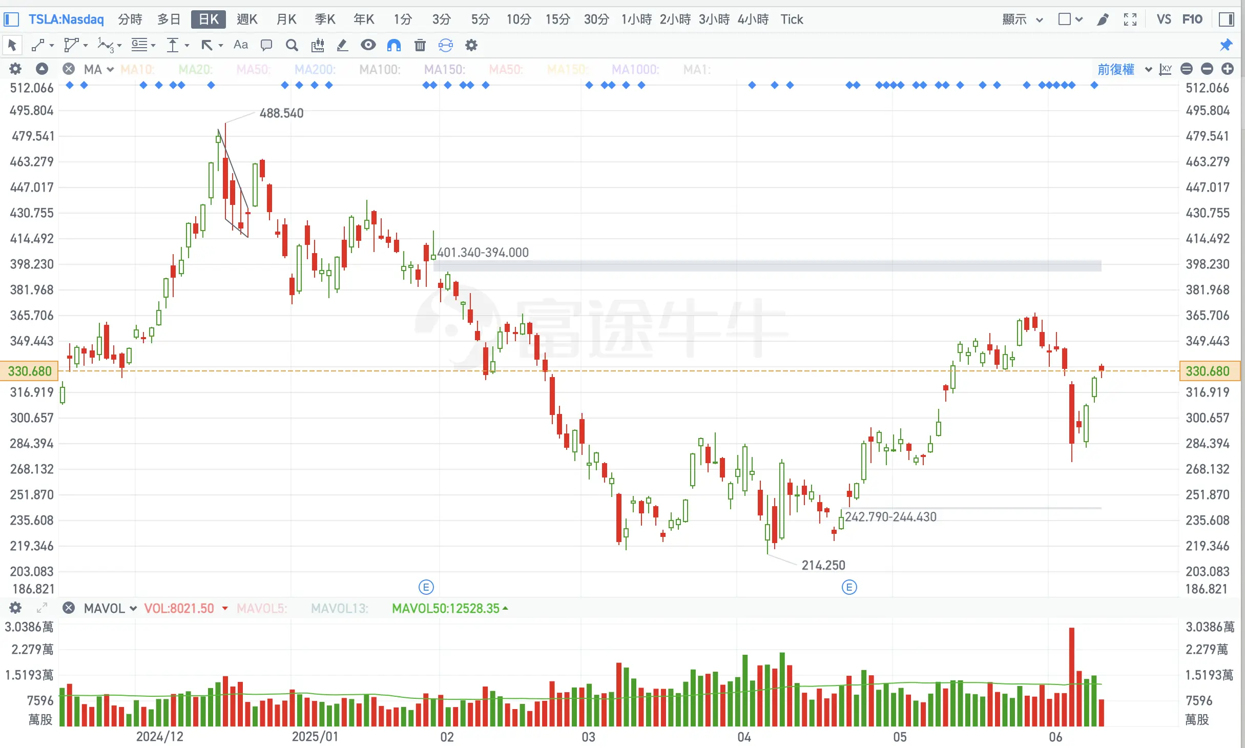Click the equal-sign reset zoom button
The height and width of the screenshot is (748, 1245).
(x=1187, y=69)
